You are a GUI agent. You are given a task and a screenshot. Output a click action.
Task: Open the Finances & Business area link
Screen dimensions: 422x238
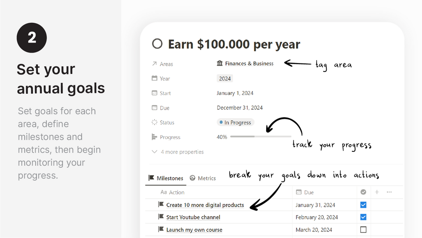click(x=245, y=63)
